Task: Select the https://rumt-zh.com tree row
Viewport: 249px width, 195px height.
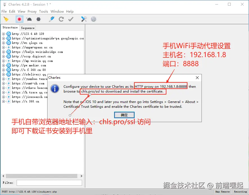Action: pyautogui.click(x=28, y=83)
